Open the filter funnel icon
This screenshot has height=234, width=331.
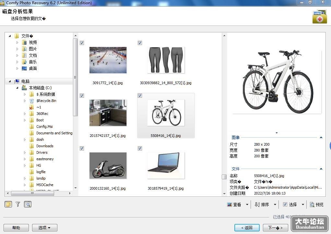18,204
